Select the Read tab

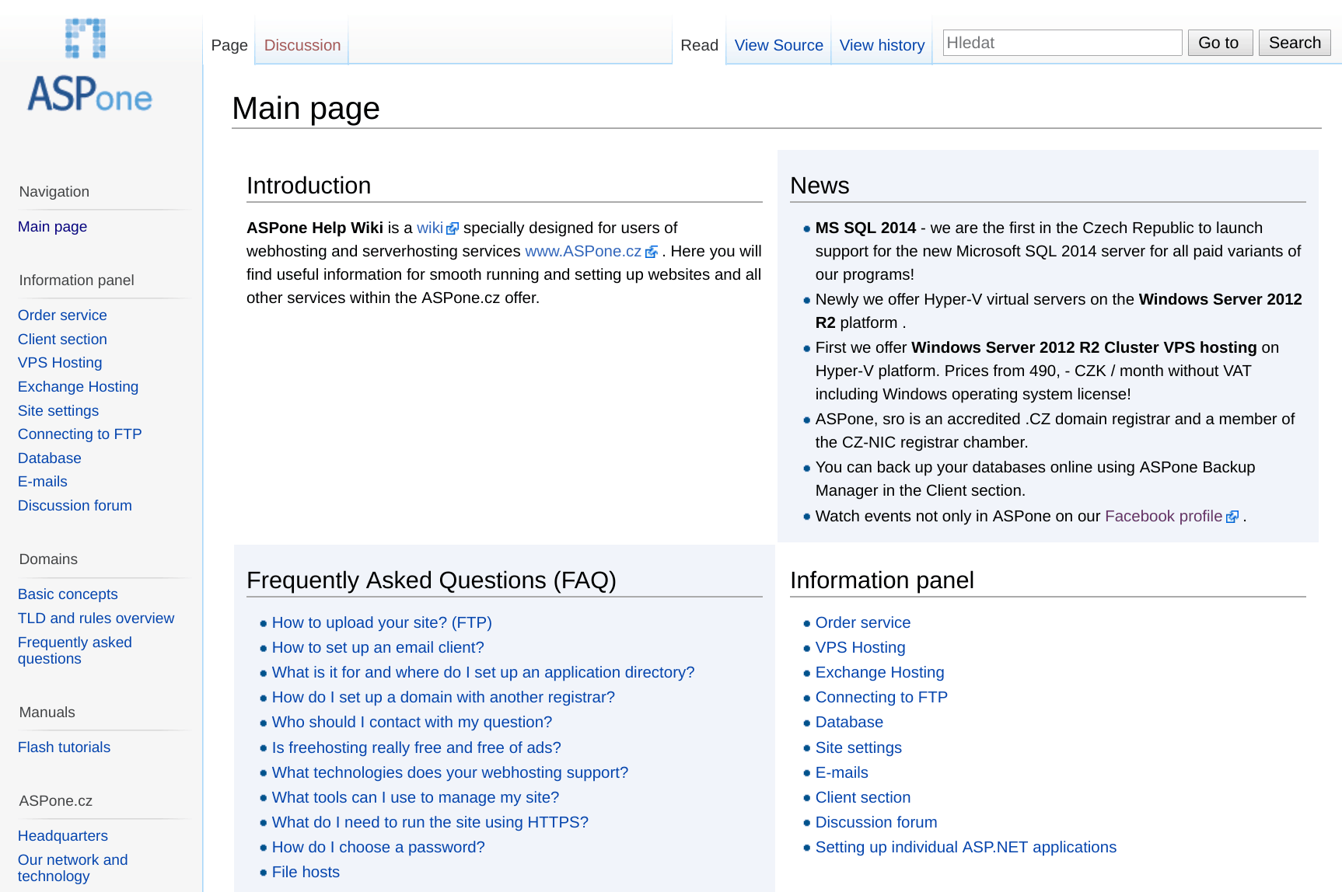(699, 45)
